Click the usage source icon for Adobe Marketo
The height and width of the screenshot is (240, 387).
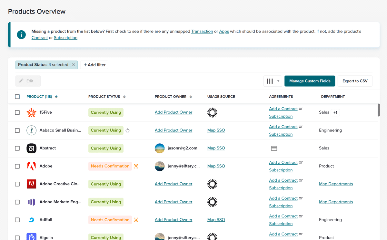tap(212, 202)
